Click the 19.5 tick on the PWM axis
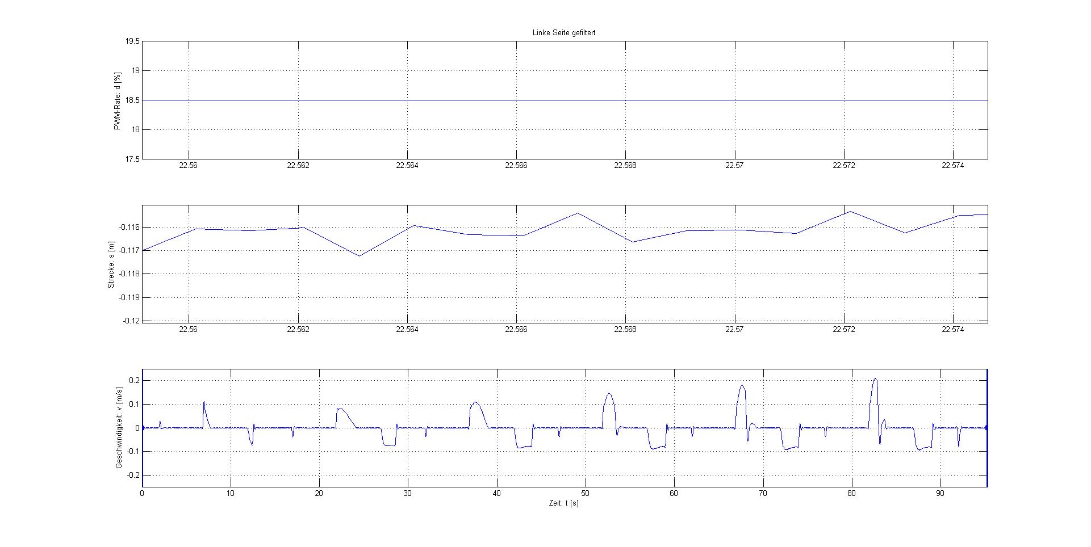Viewport: 1091px width, 547px height. tap(132, 41)
